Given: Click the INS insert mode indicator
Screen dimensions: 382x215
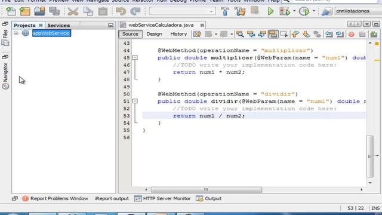Looking at the screenshot, I should click(375, 208).
